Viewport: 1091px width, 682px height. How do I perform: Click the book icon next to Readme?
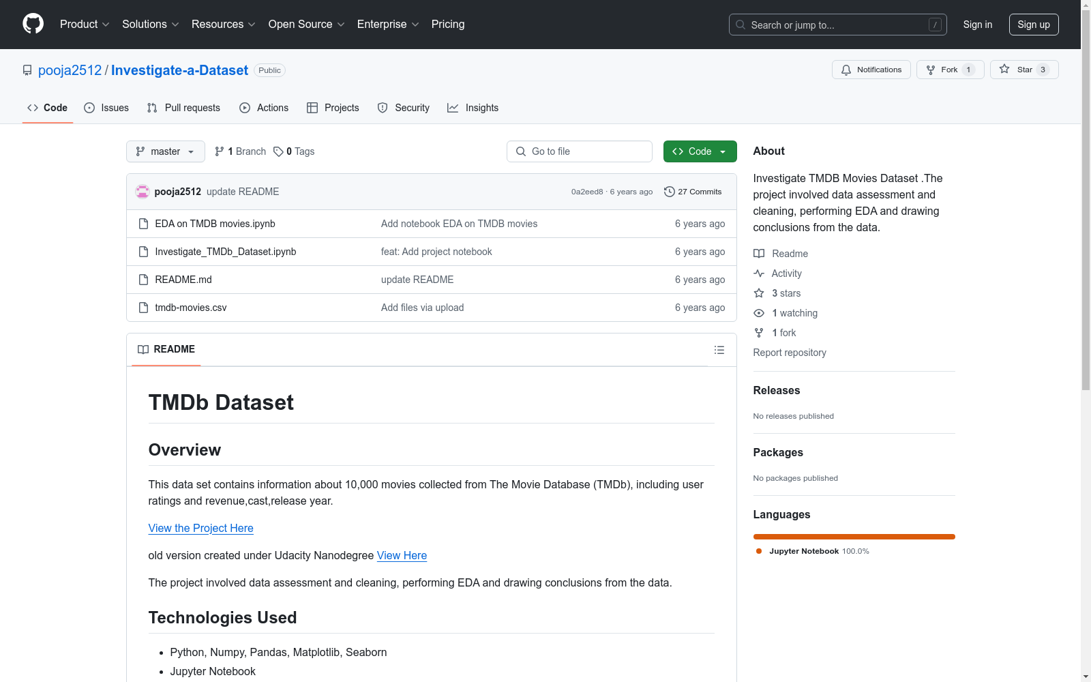(x=759, y=254)
